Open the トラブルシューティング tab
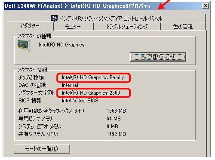This screenshot has width=215, height=160. click(x=127, y=27)
